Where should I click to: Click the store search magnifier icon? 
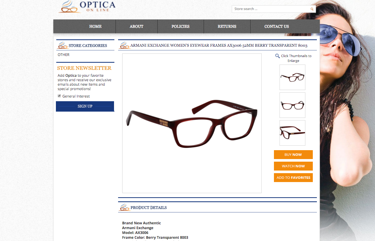(x=312, y=9)
